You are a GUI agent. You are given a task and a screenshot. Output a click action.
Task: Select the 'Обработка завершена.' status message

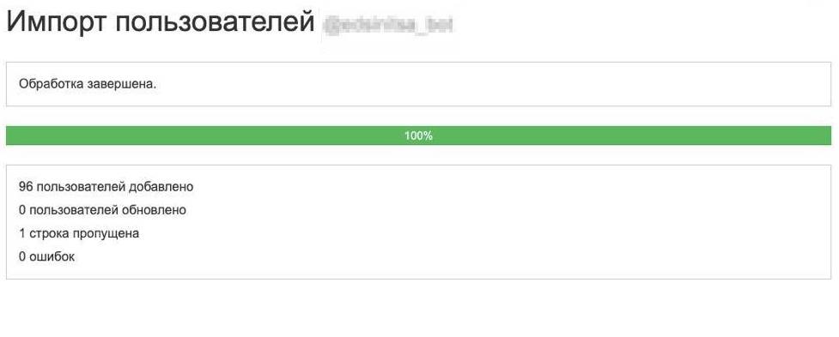click(x=88, y=84)
